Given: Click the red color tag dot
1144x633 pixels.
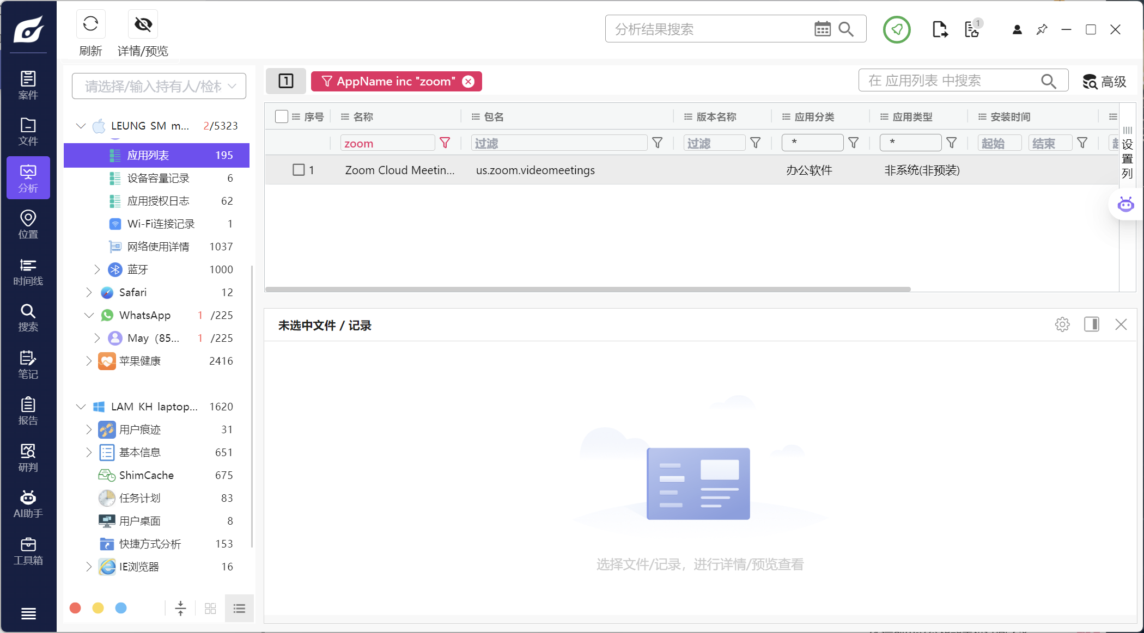Looking at the screenshot, I should [75, 608].
